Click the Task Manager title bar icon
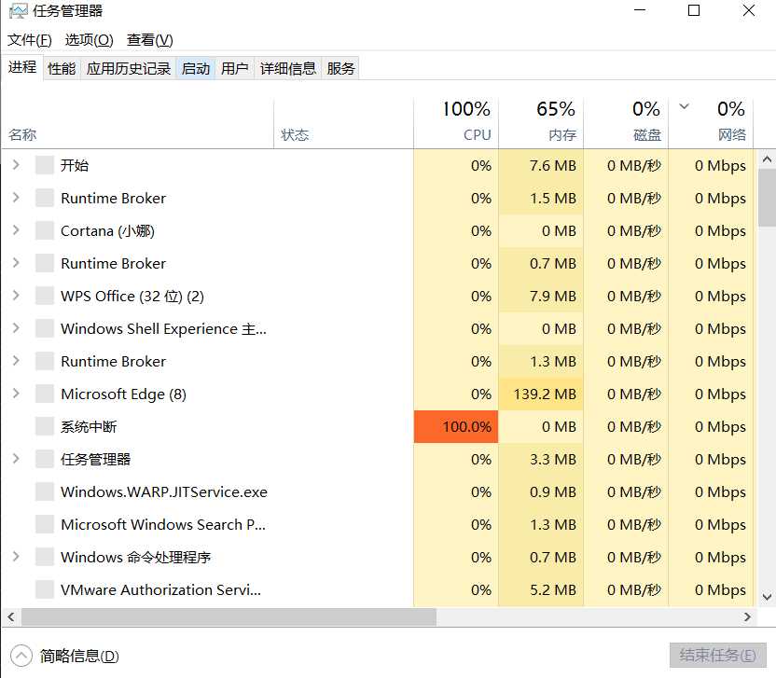This screenshot has width=776, height=678. 18,11
